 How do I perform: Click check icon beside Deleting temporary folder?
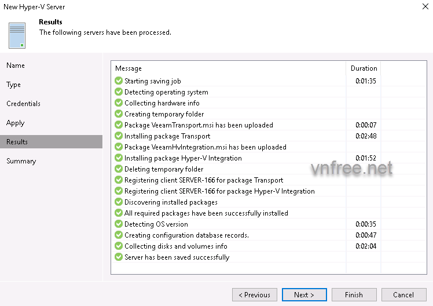[x=119, y=169]
